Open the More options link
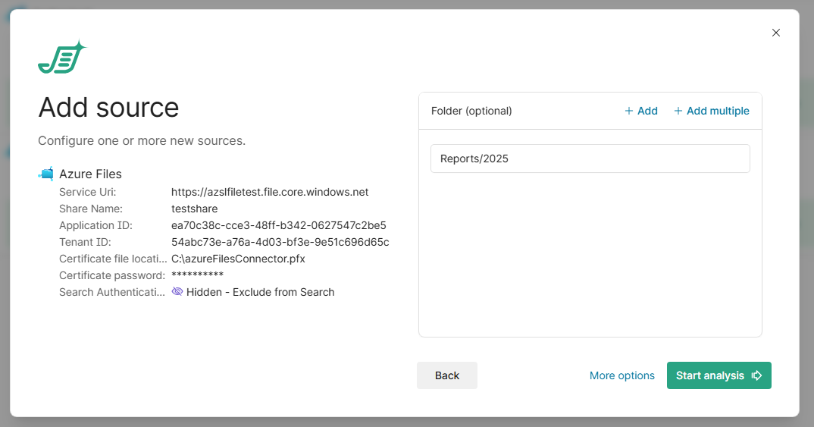 (621, 375)
